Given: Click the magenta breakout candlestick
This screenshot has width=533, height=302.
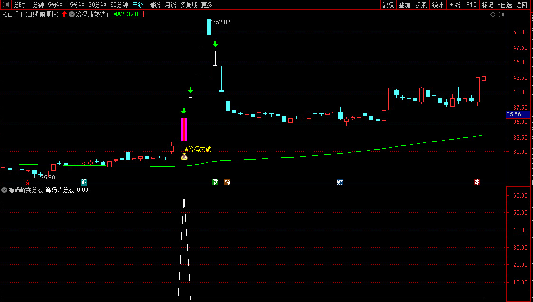Looking at the screenshot, I should point(184,130).
